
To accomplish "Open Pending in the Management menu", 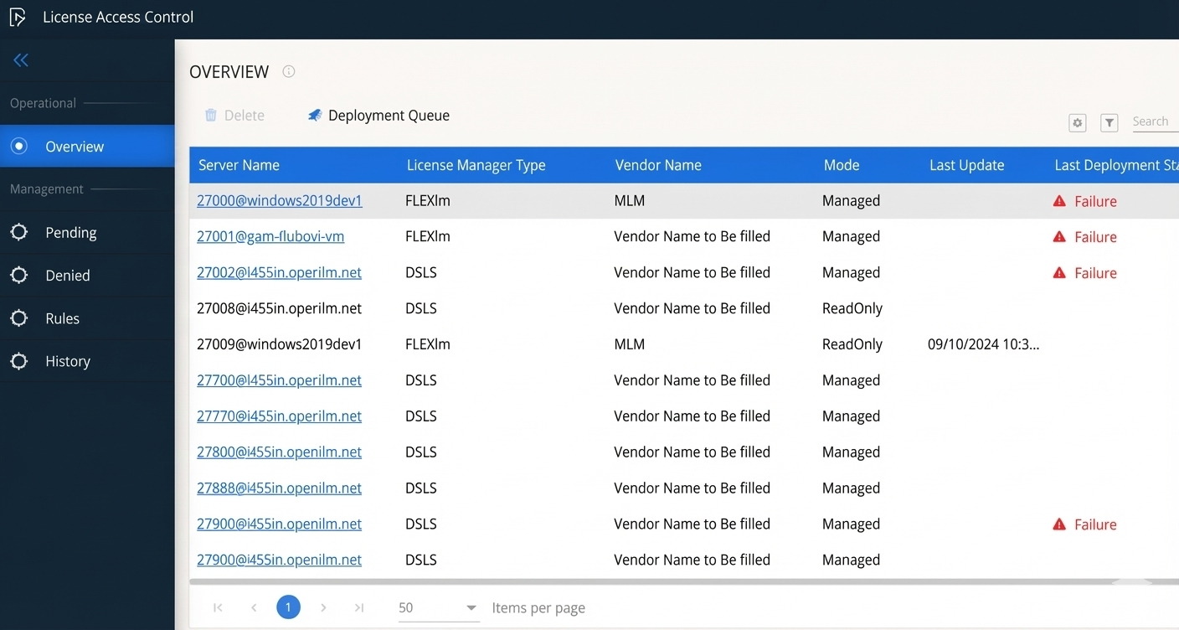I will [x=87, y=232].
